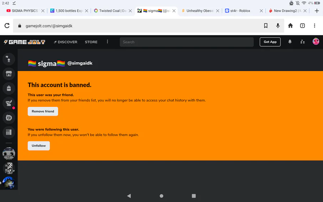Open the storefront icon in sidebar
The width and height of the screenshot is (323, 202).
(x=9, y=74)
